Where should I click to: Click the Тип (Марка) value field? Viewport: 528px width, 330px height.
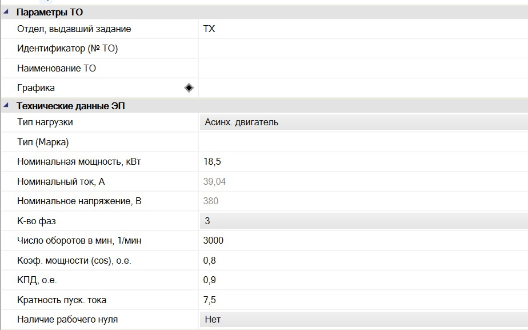pyautogui.click(x=363, y=142)
